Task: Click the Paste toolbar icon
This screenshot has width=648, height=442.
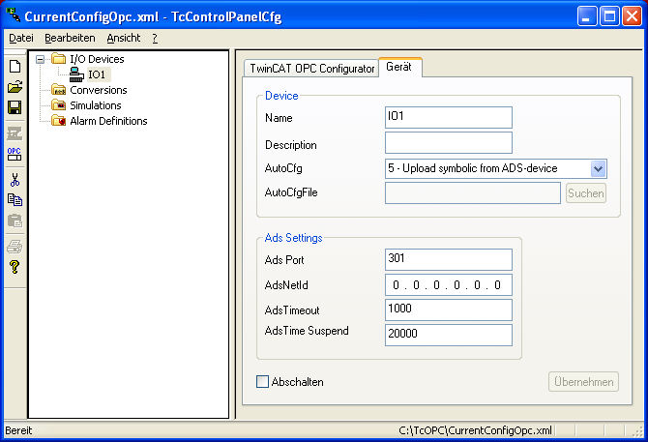Action: coord(15,221)
